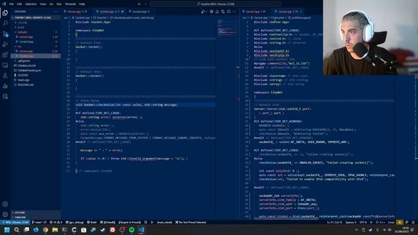Click the main branch status bar item
This screenshot has width=418, height=235.
coord(37,222)
